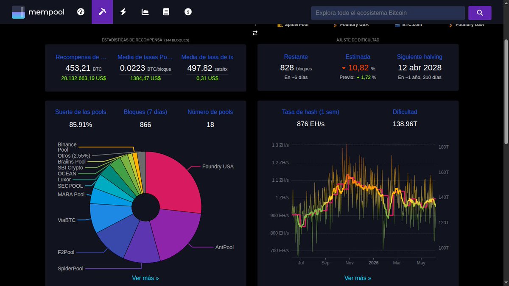Viewport: 509px width, 286px height.
Task: Click the red '10,82 %' estimated adjustment
Action: tap(358, 68)
